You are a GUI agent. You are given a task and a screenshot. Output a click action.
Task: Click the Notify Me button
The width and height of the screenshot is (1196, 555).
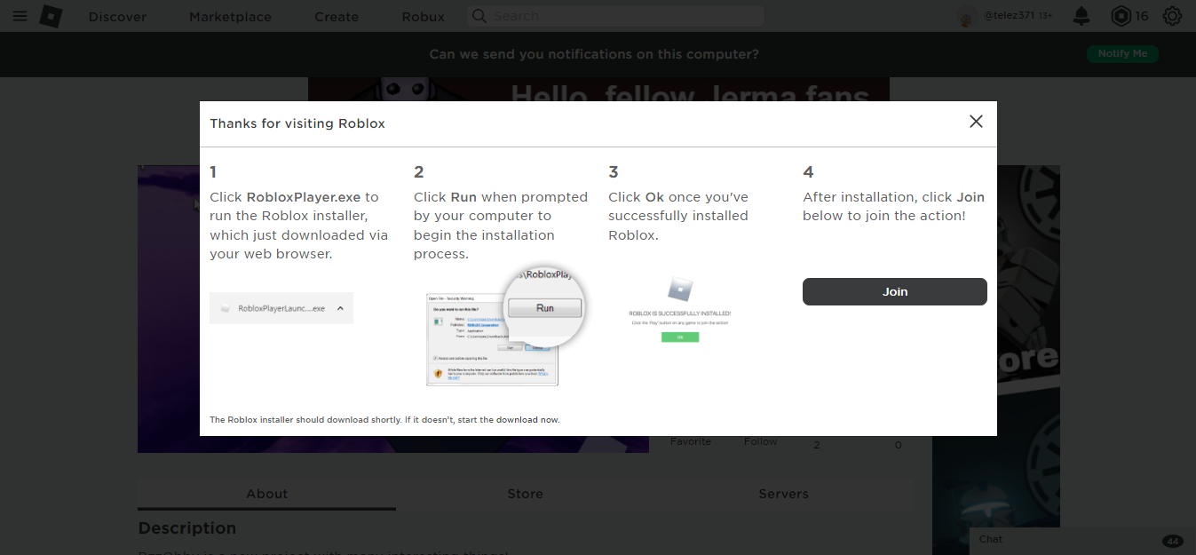pos(1122,53)
